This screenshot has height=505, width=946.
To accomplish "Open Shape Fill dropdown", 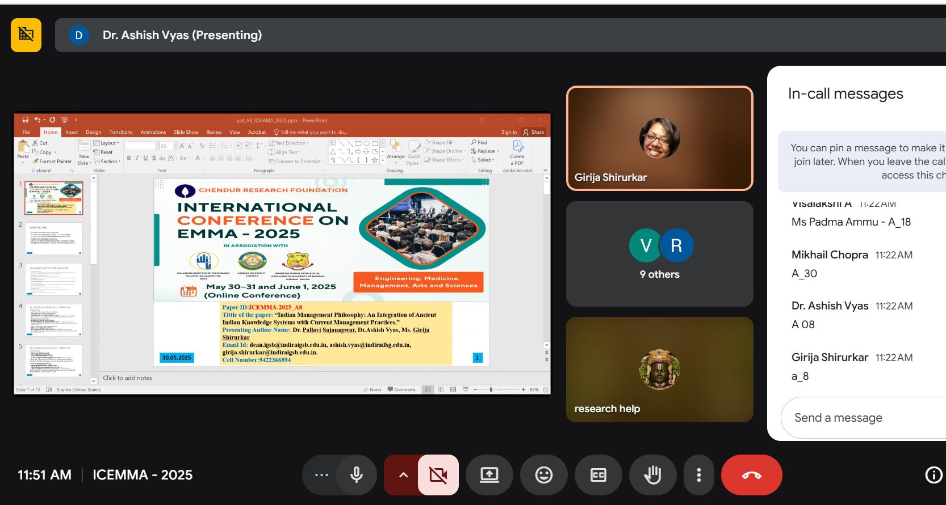I will 440,142.
